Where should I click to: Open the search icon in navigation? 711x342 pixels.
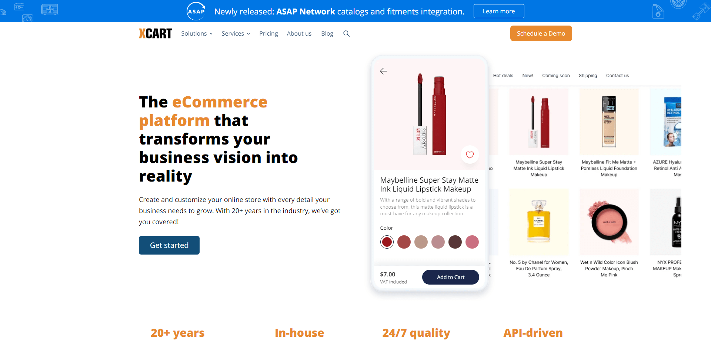point(347,33)
